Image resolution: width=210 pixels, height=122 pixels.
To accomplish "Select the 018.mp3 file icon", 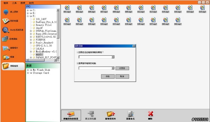I will pos(190,8).
